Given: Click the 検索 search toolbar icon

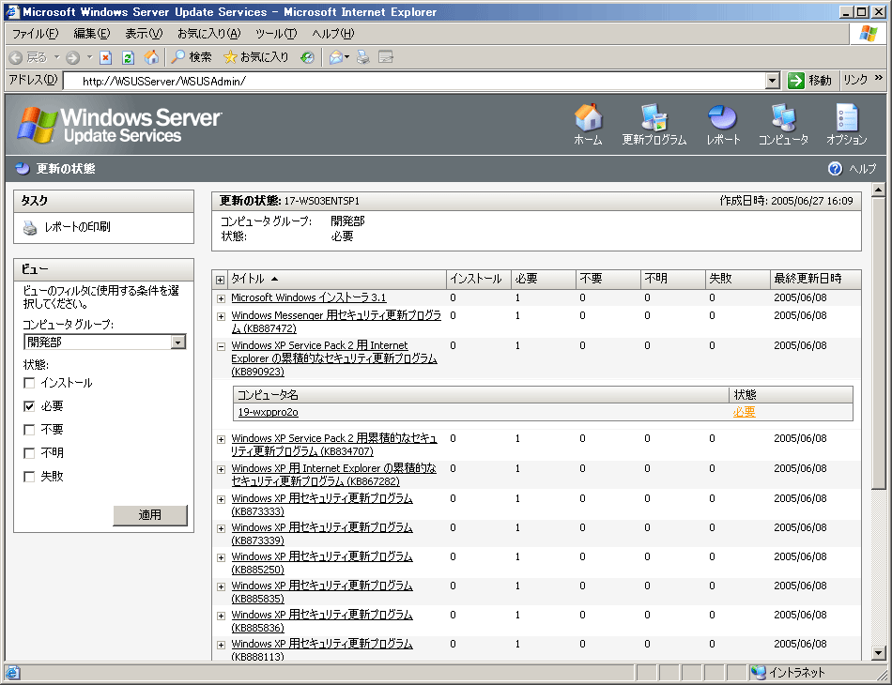Looking at the screenshot, I should click(x=178, y=57).
